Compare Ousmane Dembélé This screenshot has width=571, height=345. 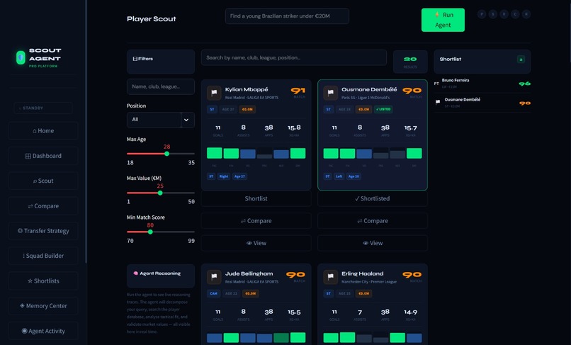coord(372,221)
